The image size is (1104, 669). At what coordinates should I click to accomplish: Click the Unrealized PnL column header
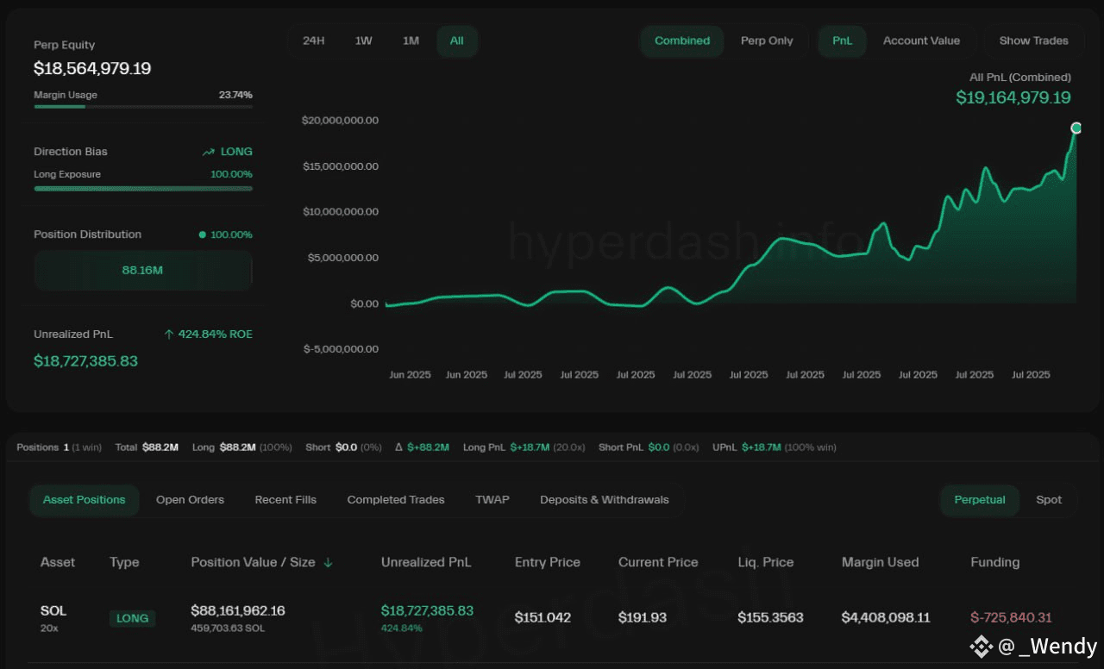click(x=426, y=562)
